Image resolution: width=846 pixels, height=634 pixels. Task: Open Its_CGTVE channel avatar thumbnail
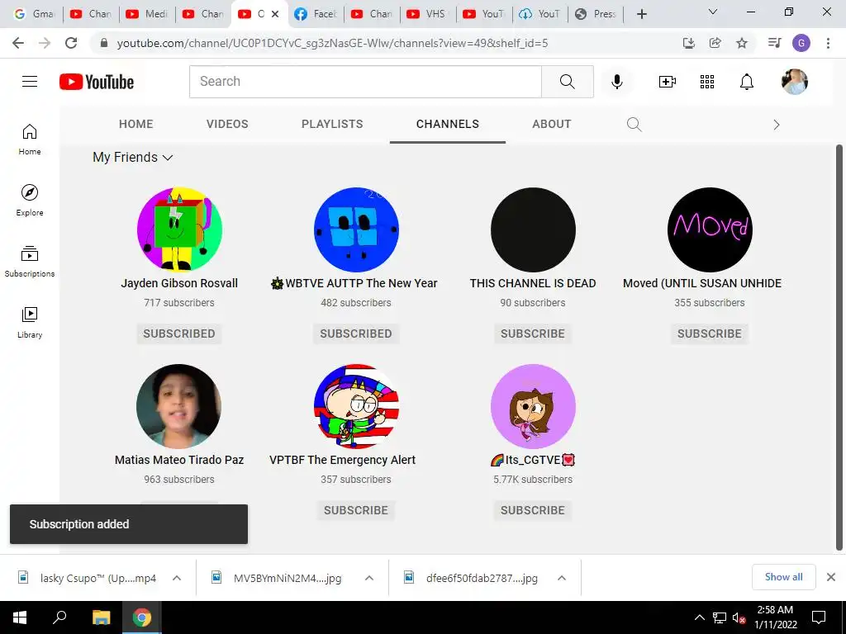(533, 406)
